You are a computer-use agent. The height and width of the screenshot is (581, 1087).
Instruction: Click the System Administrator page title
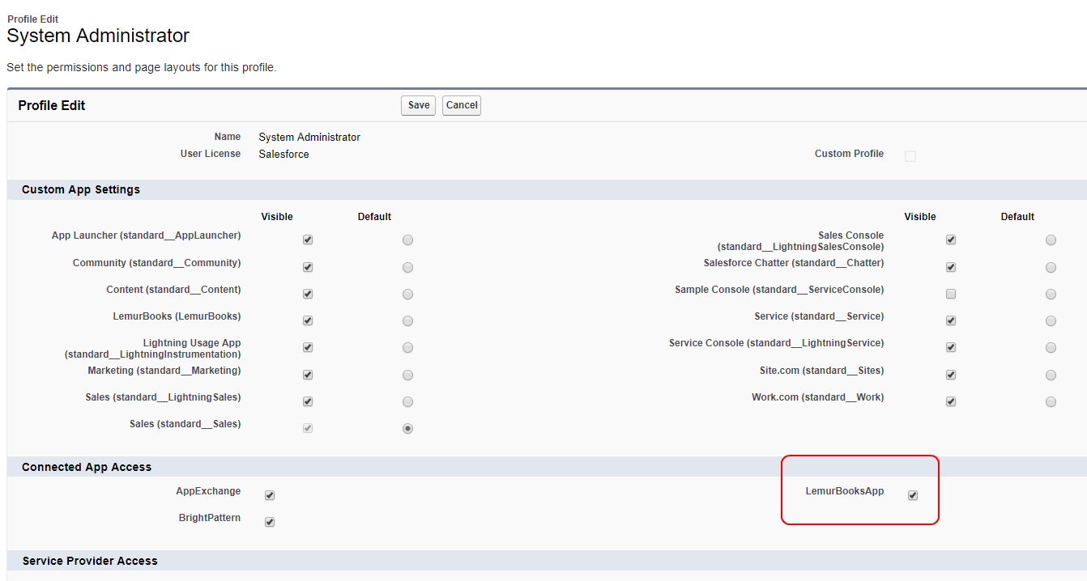98,36
